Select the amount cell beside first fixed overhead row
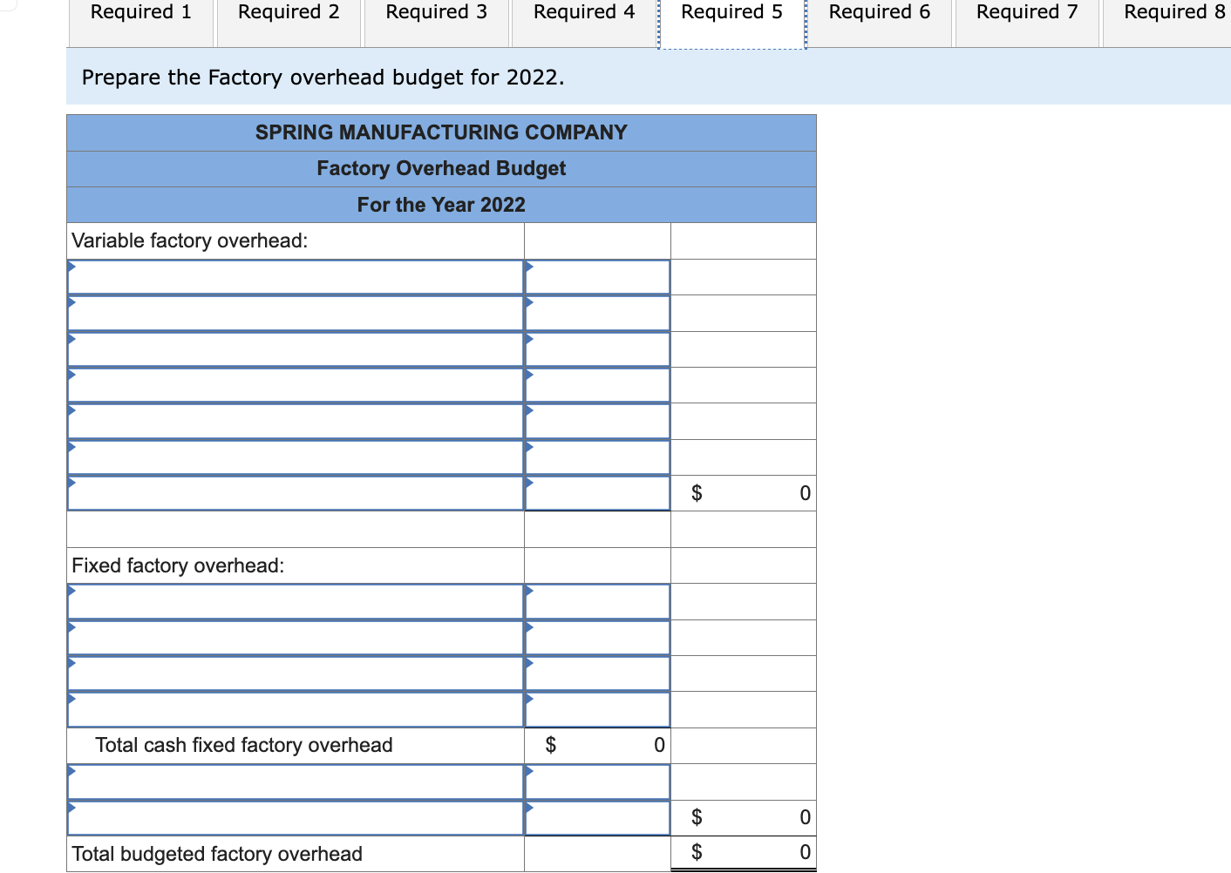Screen dimensions: 1231x873 pos(596,601)
